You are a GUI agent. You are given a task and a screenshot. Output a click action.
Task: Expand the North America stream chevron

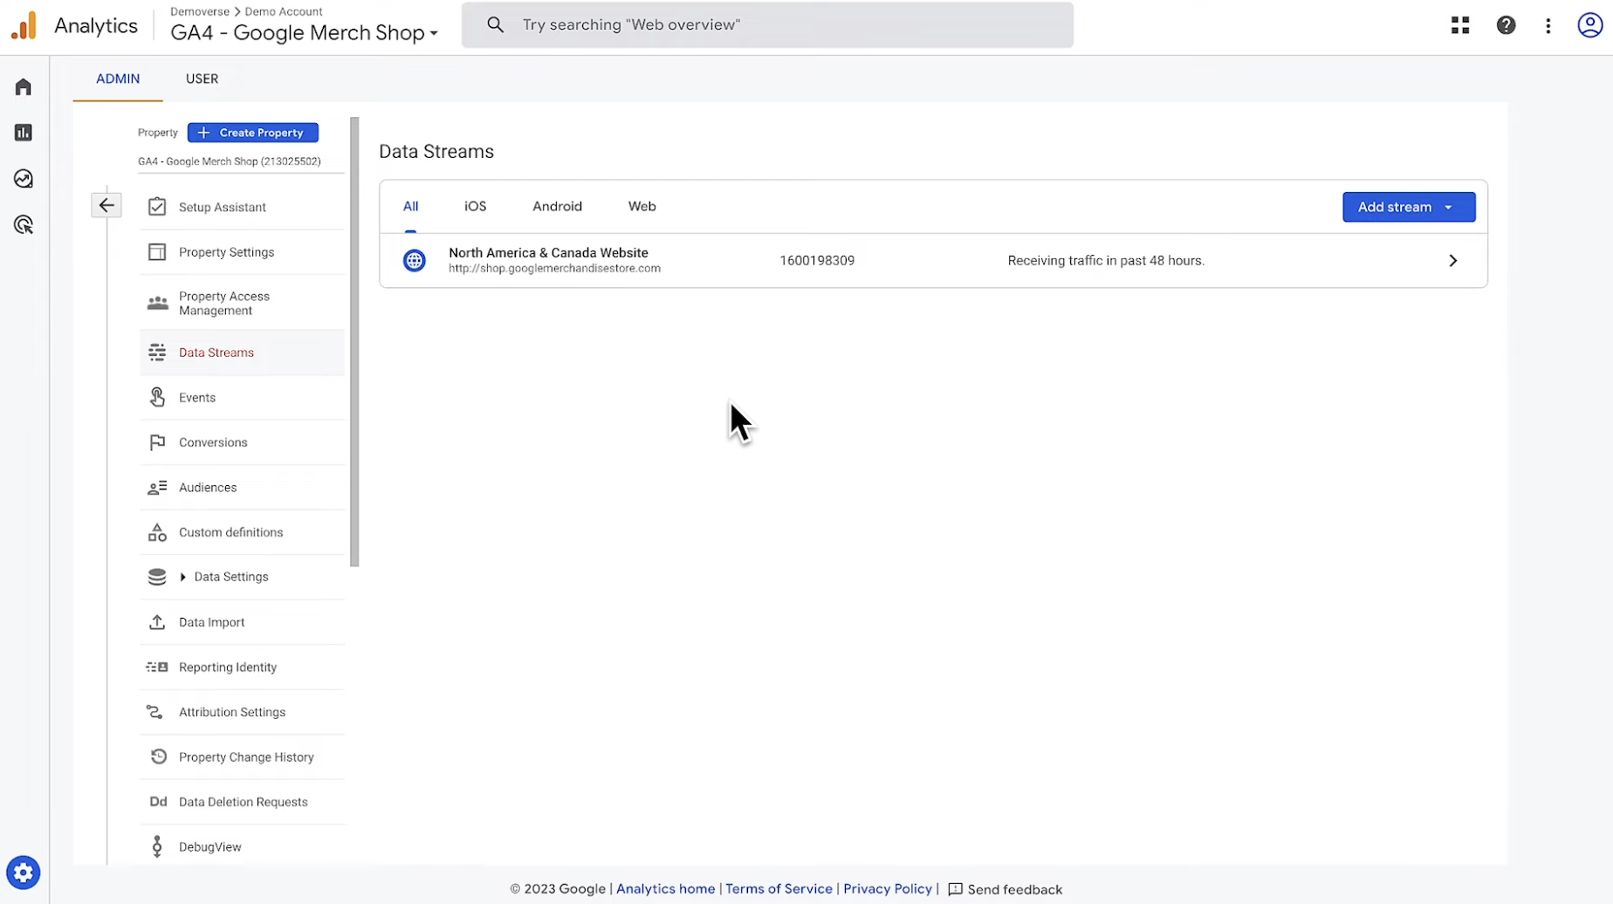point(1453,260)
